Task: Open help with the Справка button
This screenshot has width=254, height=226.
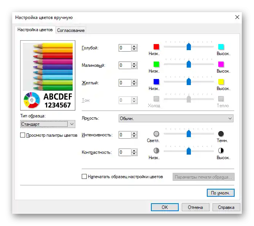Action: pos(226,207)
